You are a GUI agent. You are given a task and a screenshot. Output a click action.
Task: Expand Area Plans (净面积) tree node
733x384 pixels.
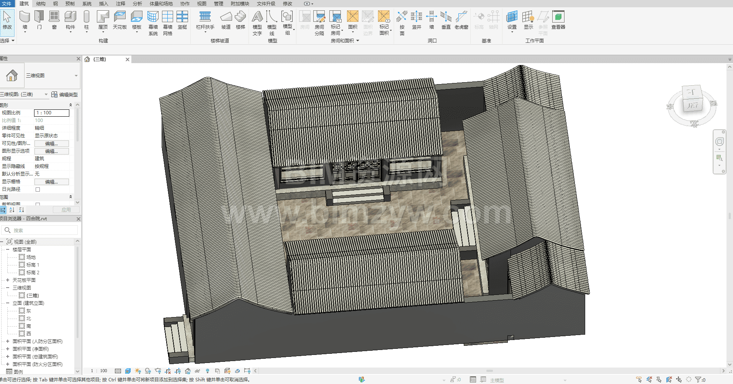(7, 349)
